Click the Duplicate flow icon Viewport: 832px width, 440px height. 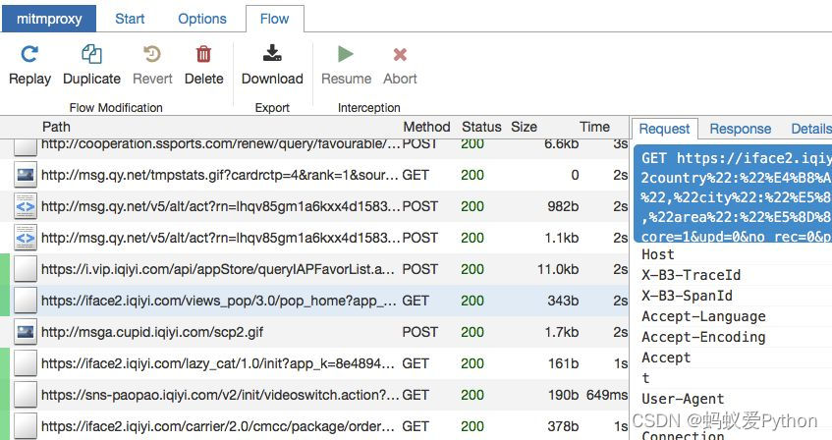tap(91, 55)
